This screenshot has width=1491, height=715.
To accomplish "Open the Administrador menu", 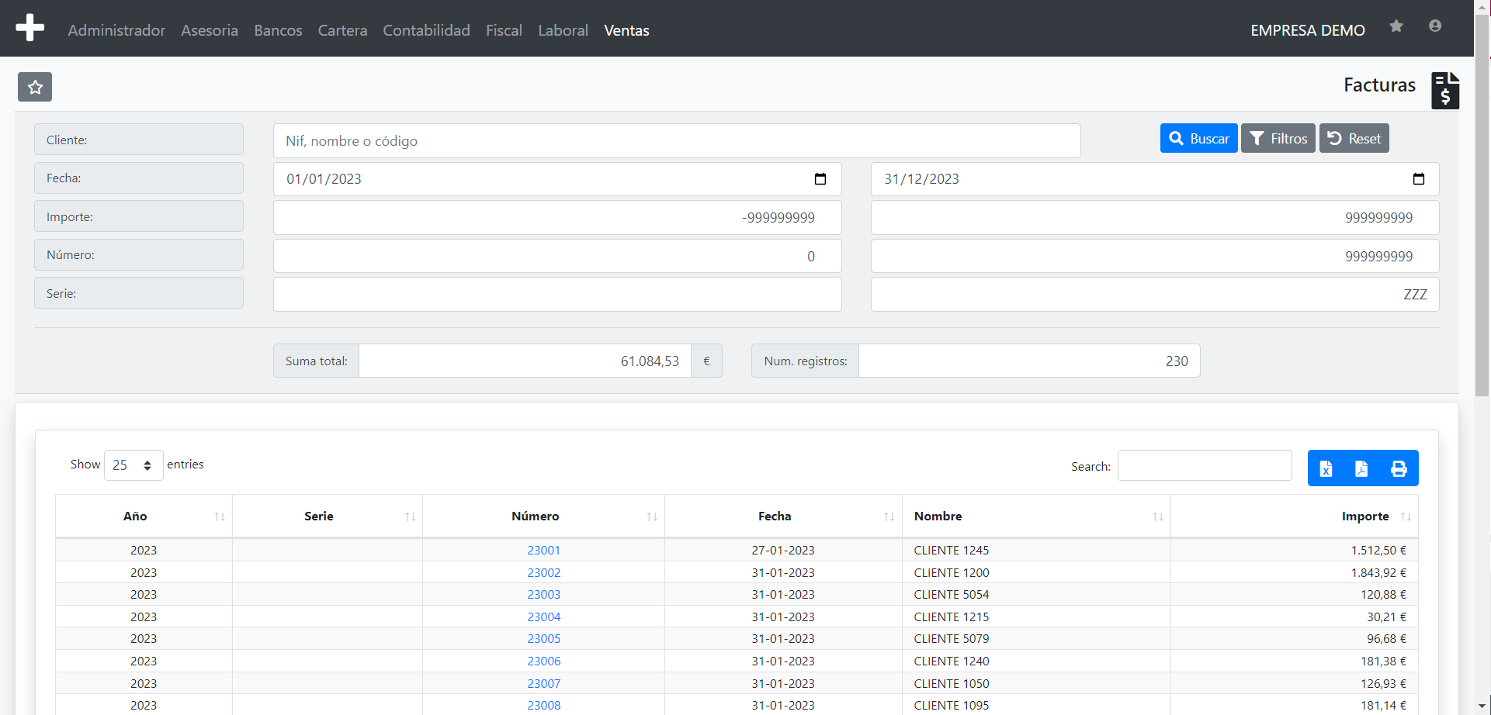I will point(116,30).
